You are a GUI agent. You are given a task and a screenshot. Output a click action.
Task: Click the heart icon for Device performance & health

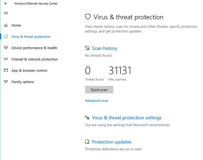click(6, 48)
